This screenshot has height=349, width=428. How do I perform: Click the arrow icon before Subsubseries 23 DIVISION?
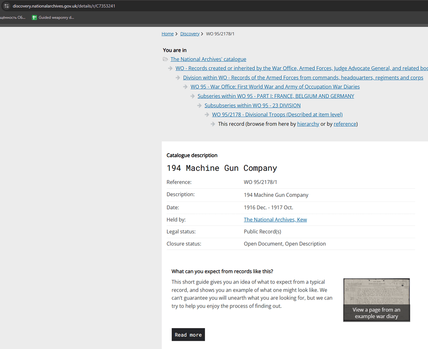click(199, 106)
